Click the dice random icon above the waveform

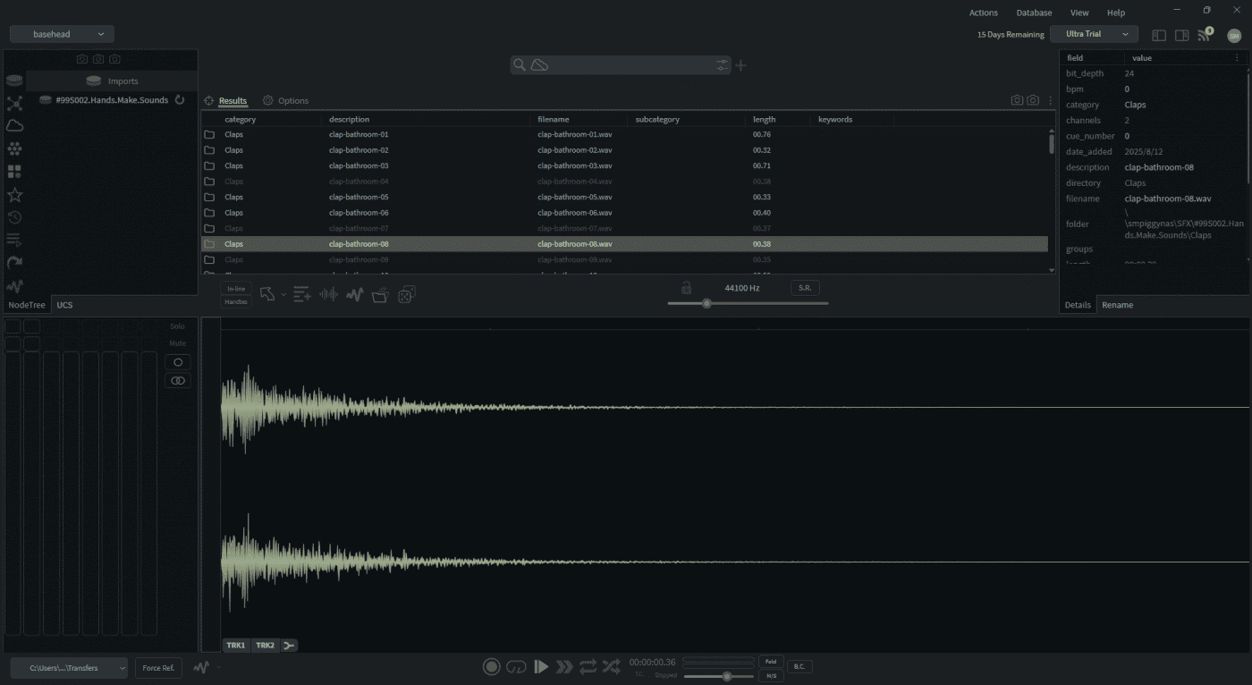(x=406, y=294)
